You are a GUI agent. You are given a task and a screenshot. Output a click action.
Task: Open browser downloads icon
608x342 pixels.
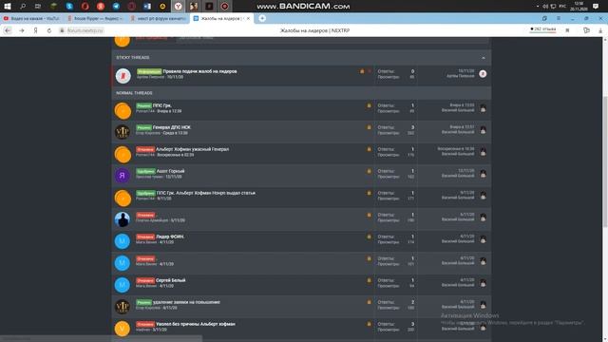point(600,30)
